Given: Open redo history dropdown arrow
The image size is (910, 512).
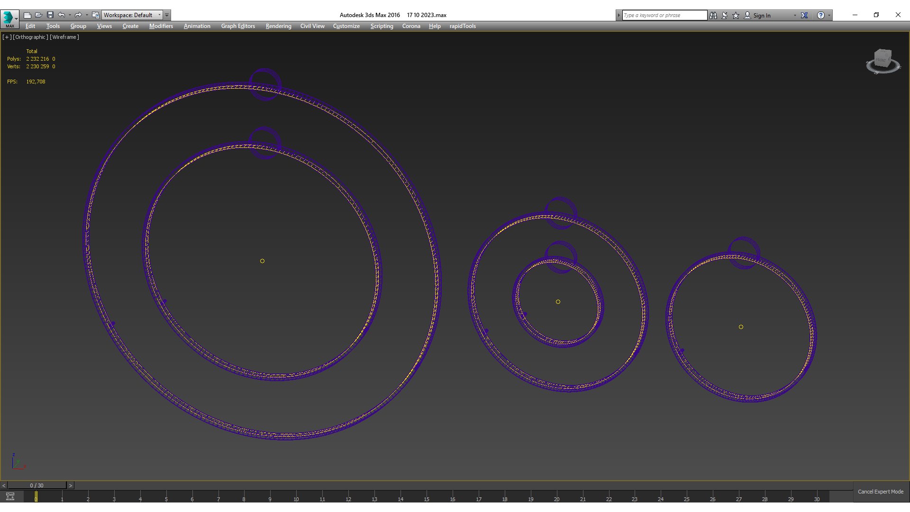Looking at the screenshot, I should click(87, 15).
